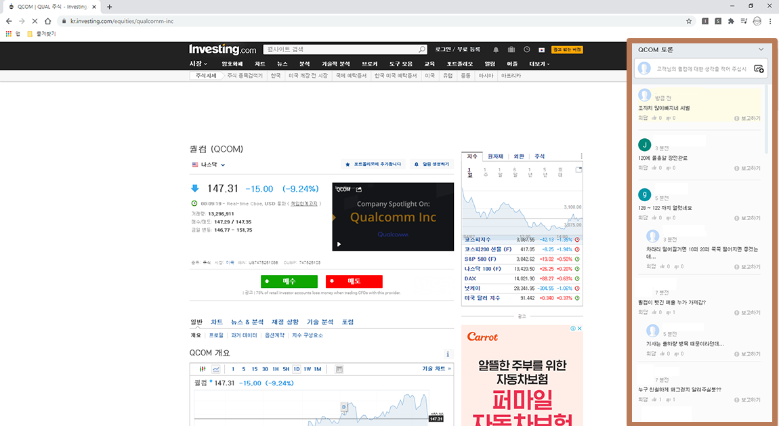Click the green 매수 buy button
The width and height of the screenshot is (779, 426).
(289, 282)
